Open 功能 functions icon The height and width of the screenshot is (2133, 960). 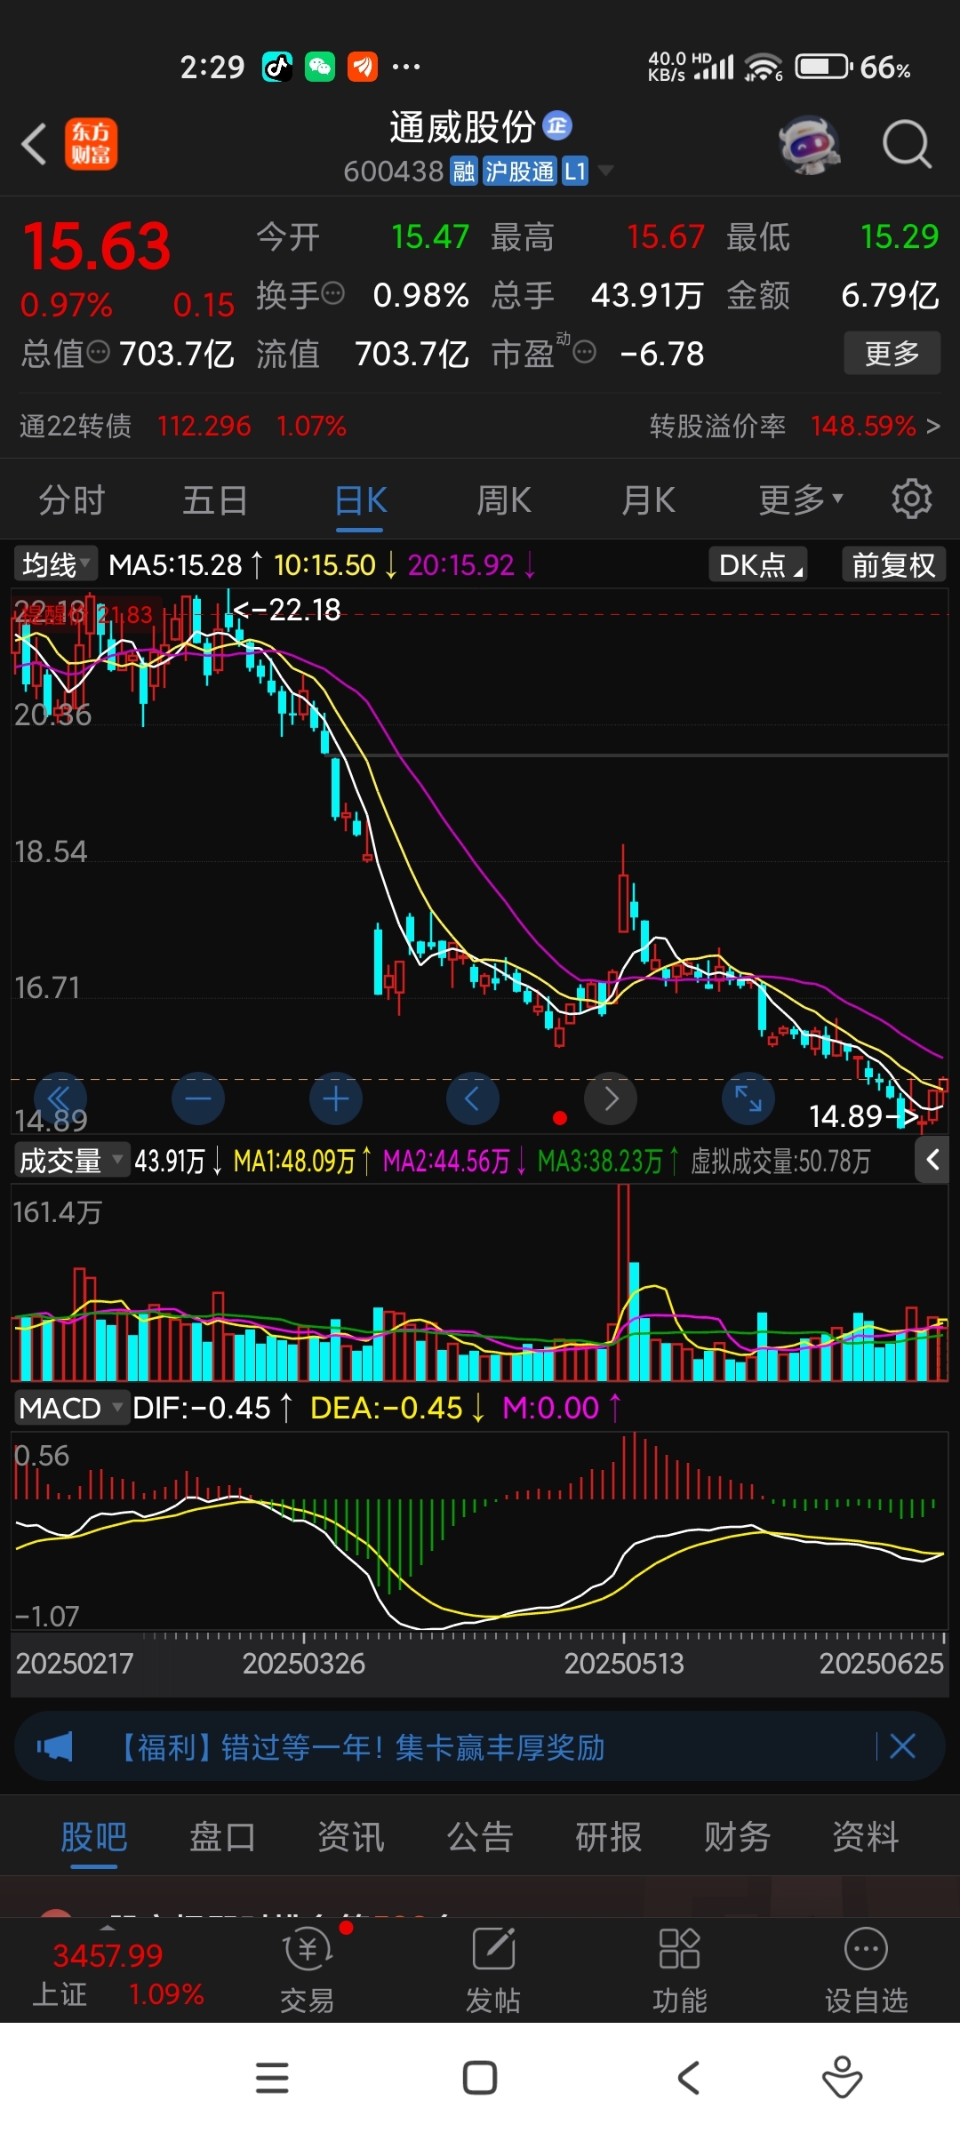[680, 1969]
